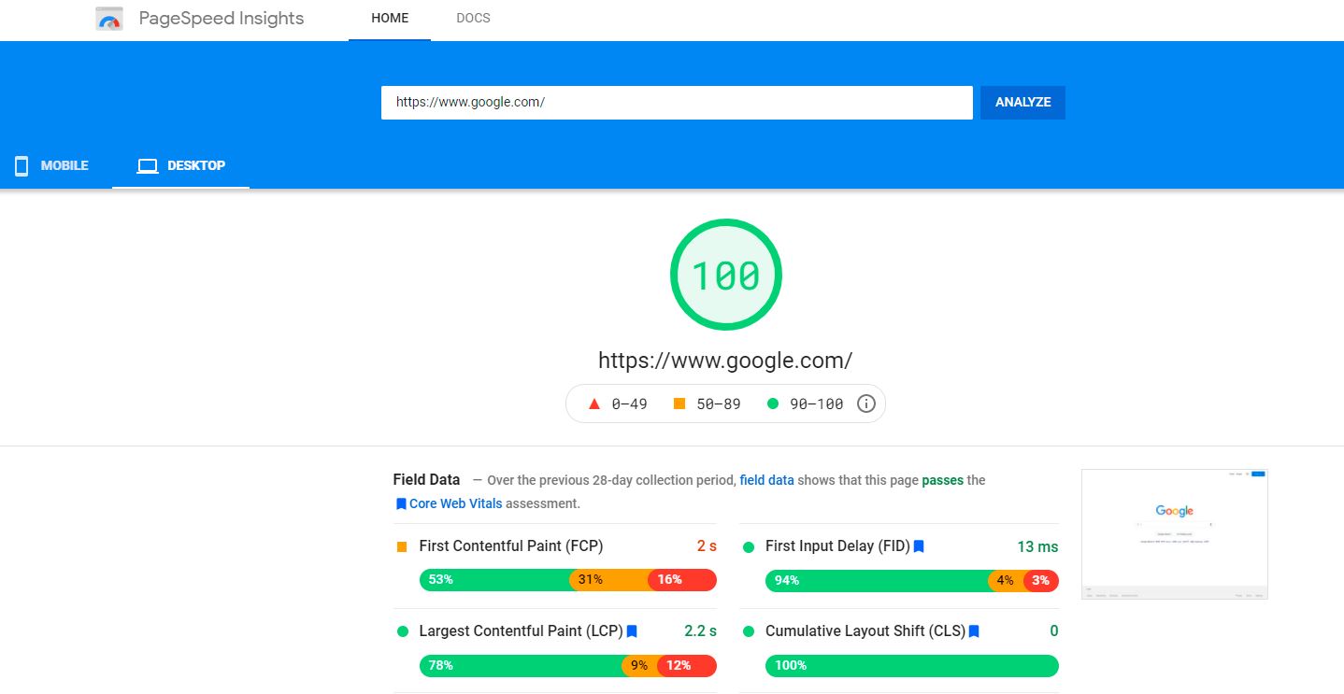Image resolution: width=1344 pixels, height=694 pixels.
Task: Open the Core Web Vitals link
Action: [x=455, y=503]
